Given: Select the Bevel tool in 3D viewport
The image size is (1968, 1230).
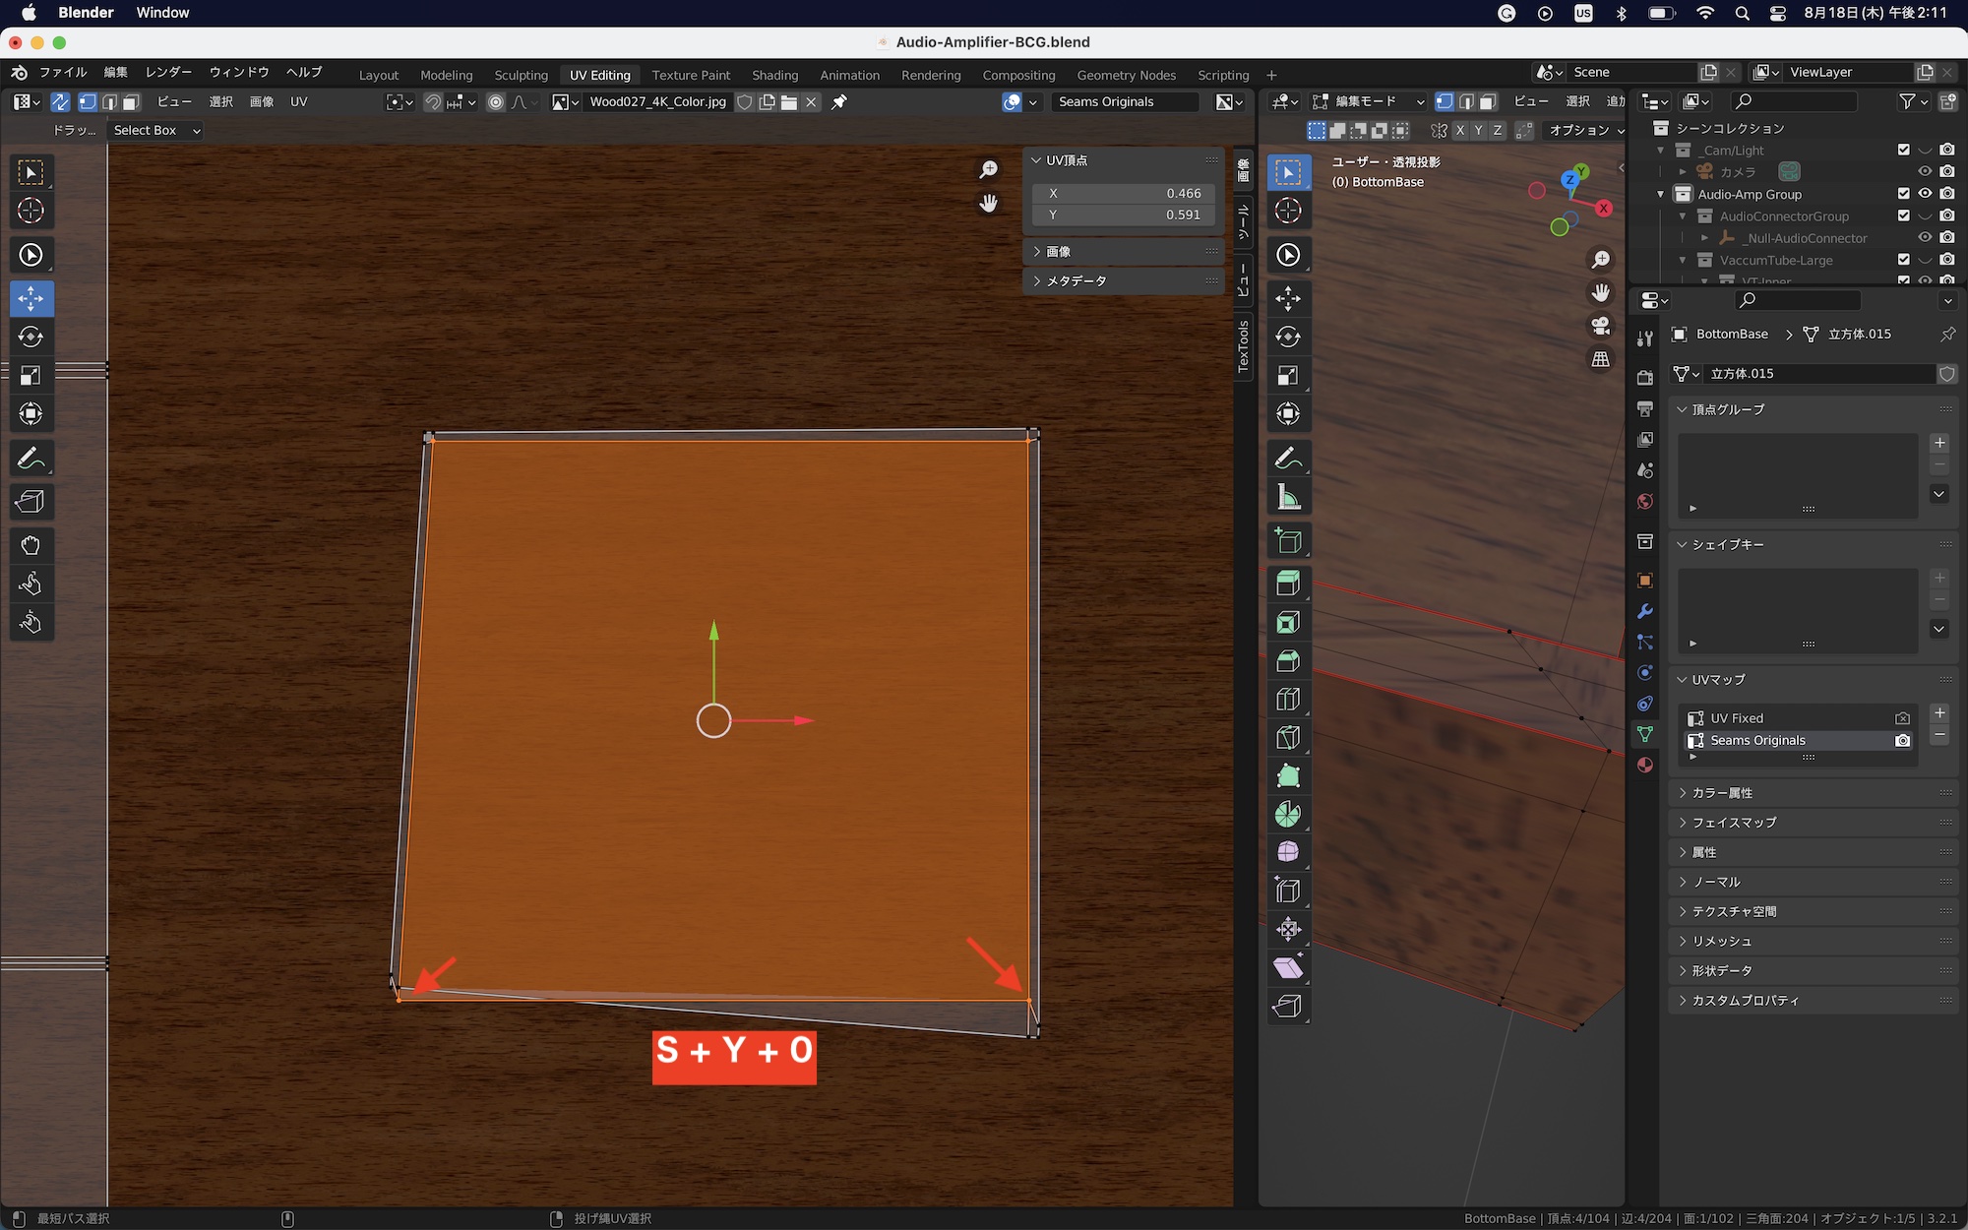Looking at the screenshot, I should (1288, 660).
